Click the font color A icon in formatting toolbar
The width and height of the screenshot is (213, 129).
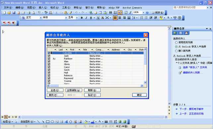click(168, 18)
